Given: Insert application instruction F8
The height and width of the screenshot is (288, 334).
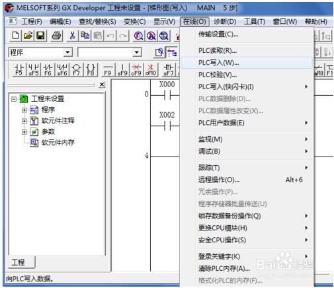Looking at the screenshot, I should tap(91, 69).
